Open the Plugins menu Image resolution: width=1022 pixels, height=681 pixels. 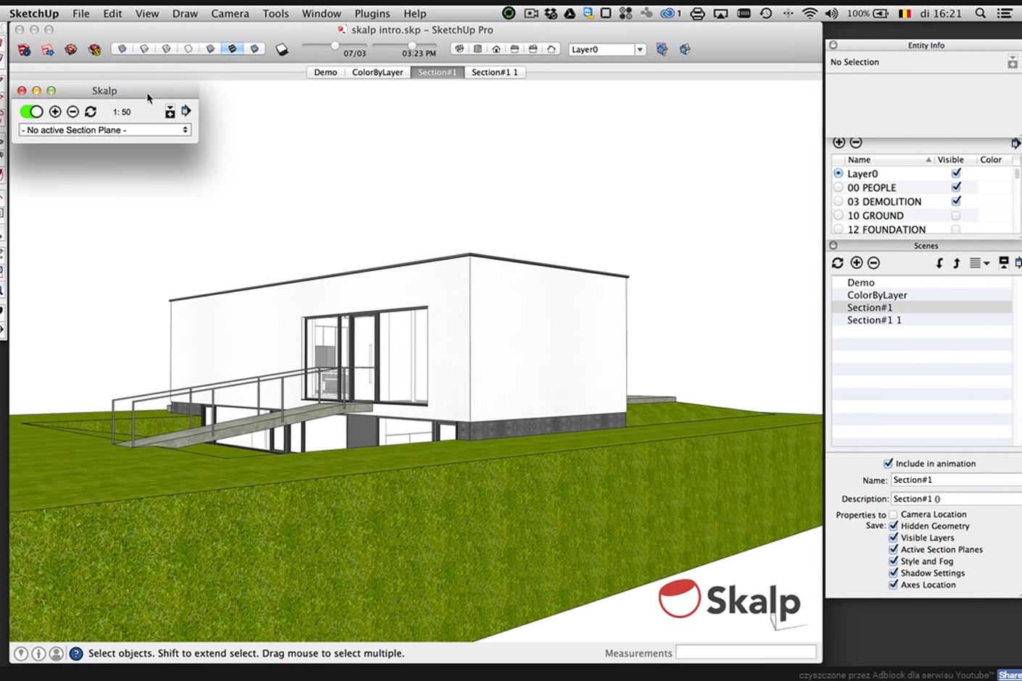click(x=372, y=13)
